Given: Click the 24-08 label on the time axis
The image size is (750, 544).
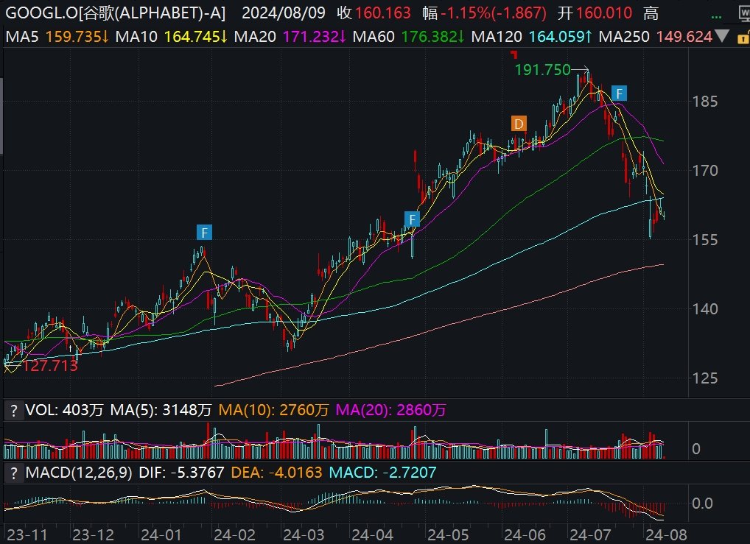Looking at the screenshot, I should pos(668,535).
